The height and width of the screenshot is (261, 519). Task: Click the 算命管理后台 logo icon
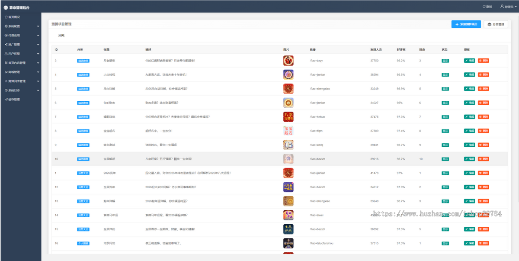pos(6,7)
